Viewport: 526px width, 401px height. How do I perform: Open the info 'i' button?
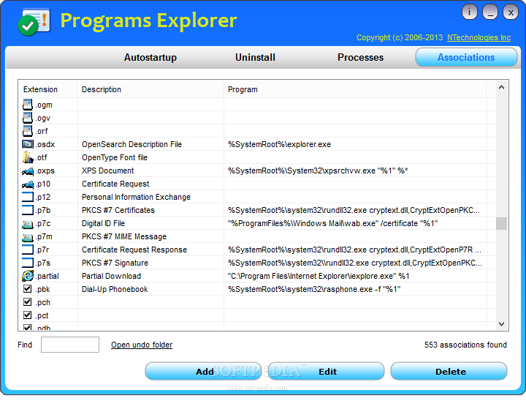click(x=469, y=12)
